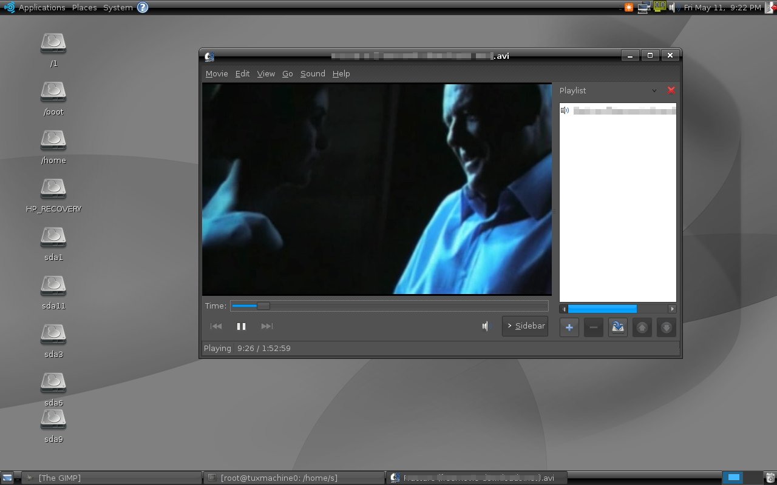Image resolution: width=777 pixels, height=485 pixels.
Task: Close the Playlist sidebar with red X
Action: pyautogui.click(x=671, y=90)
